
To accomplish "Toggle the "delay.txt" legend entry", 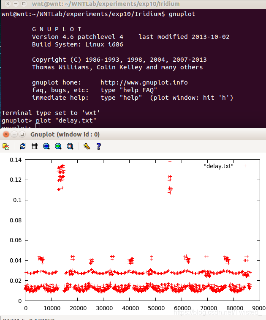I will 225,166.
